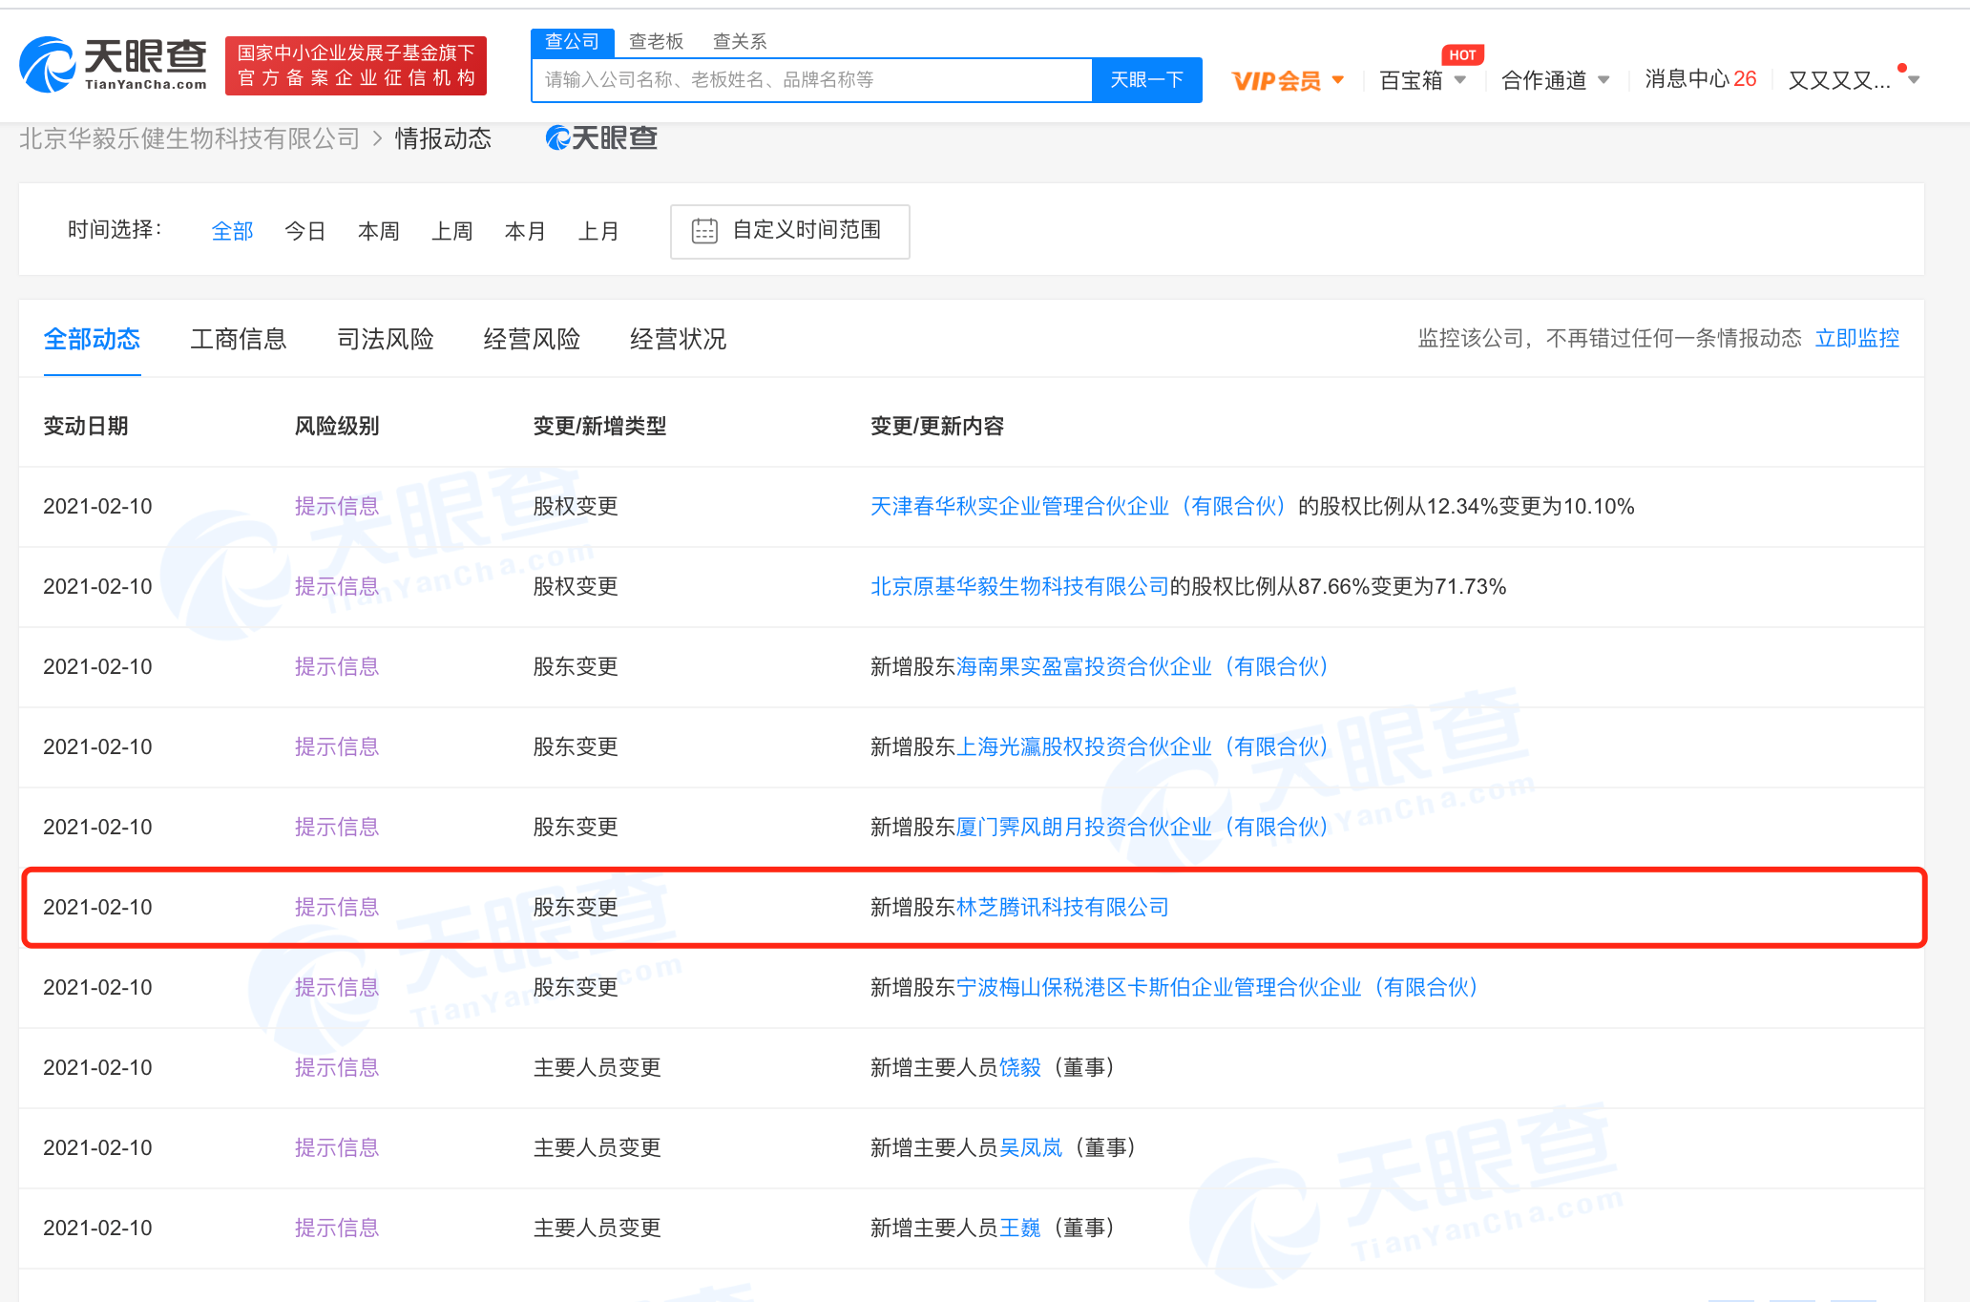Click 股东变更 in the 海南果实盈富 row
This screenshot has width=1970, height=1302.
(x=576, y=667)
